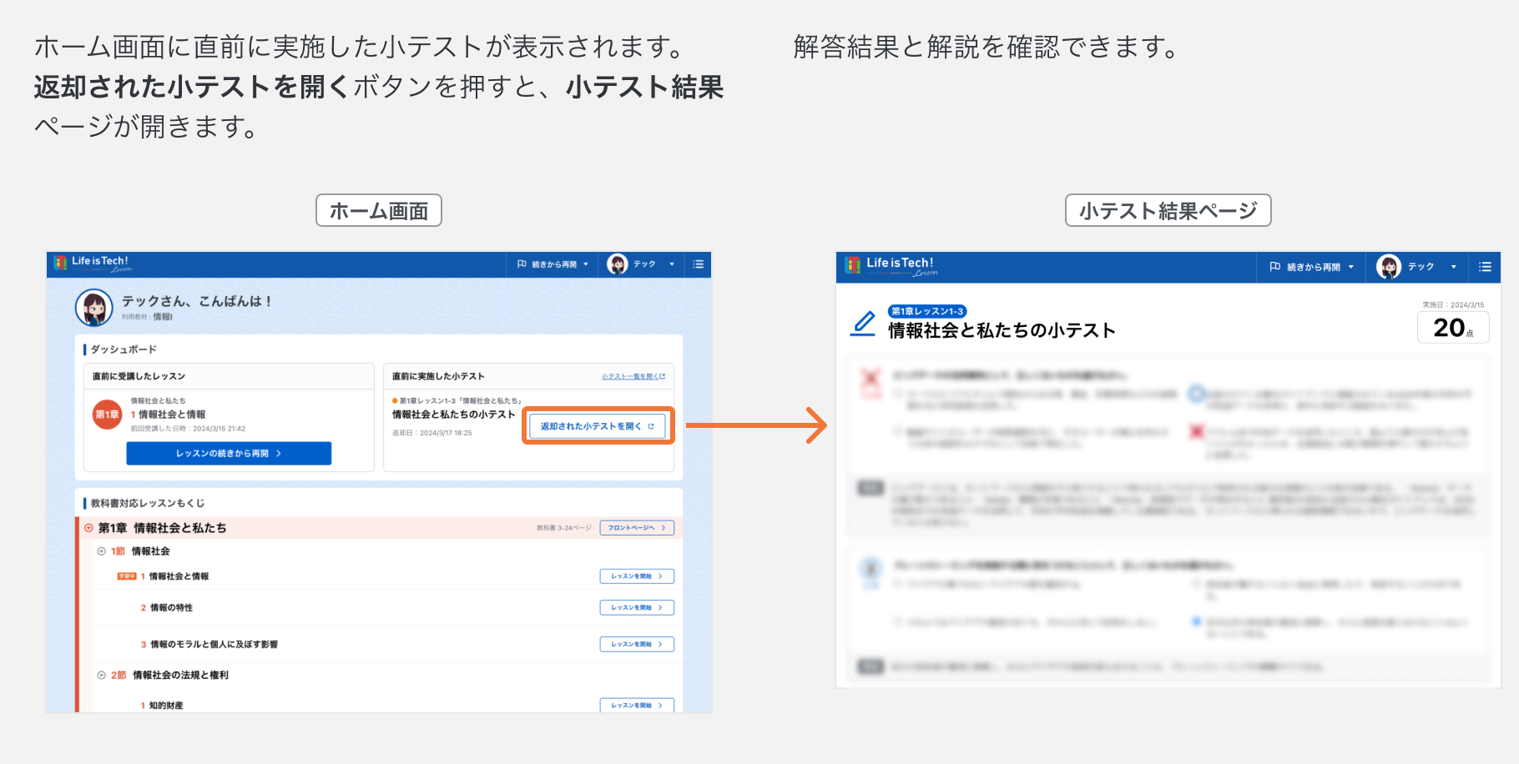This screenshot has width=1519, height=764.
Task: Click the Life is Tech logo on result page
Action: pyautogui.click(x=892, y=266)
